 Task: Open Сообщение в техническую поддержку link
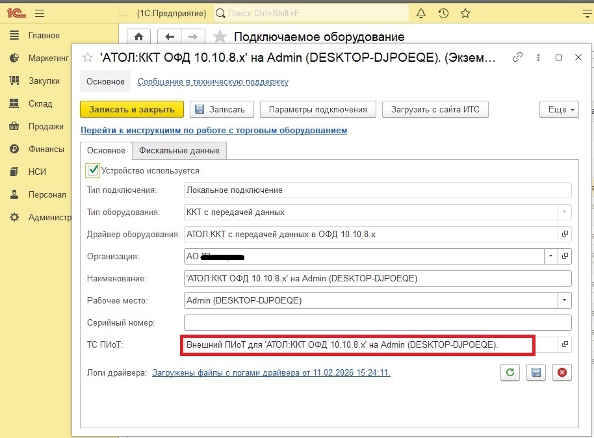pos(213,81)
